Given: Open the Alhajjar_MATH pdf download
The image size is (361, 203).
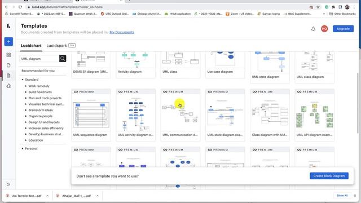Looking at the screenshot, I should coord(74,196).
